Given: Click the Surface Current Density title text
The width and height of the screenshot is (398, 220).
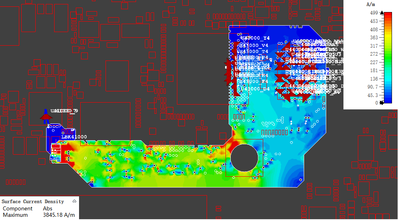Looking at the screenshot, I should (33, 201).
